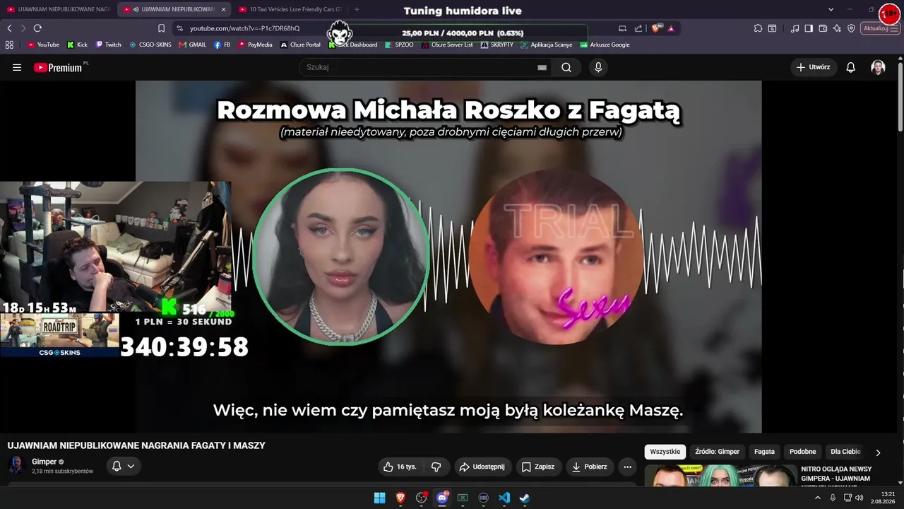Open the Windows Start menu
Image resolution: width=904 pixels, height=509 pixels.
[x=380, y=498]
